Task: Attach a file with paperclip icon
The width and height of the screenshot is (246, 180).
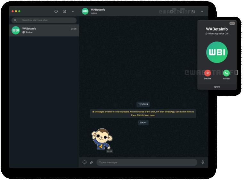Action: coord(92,162)
